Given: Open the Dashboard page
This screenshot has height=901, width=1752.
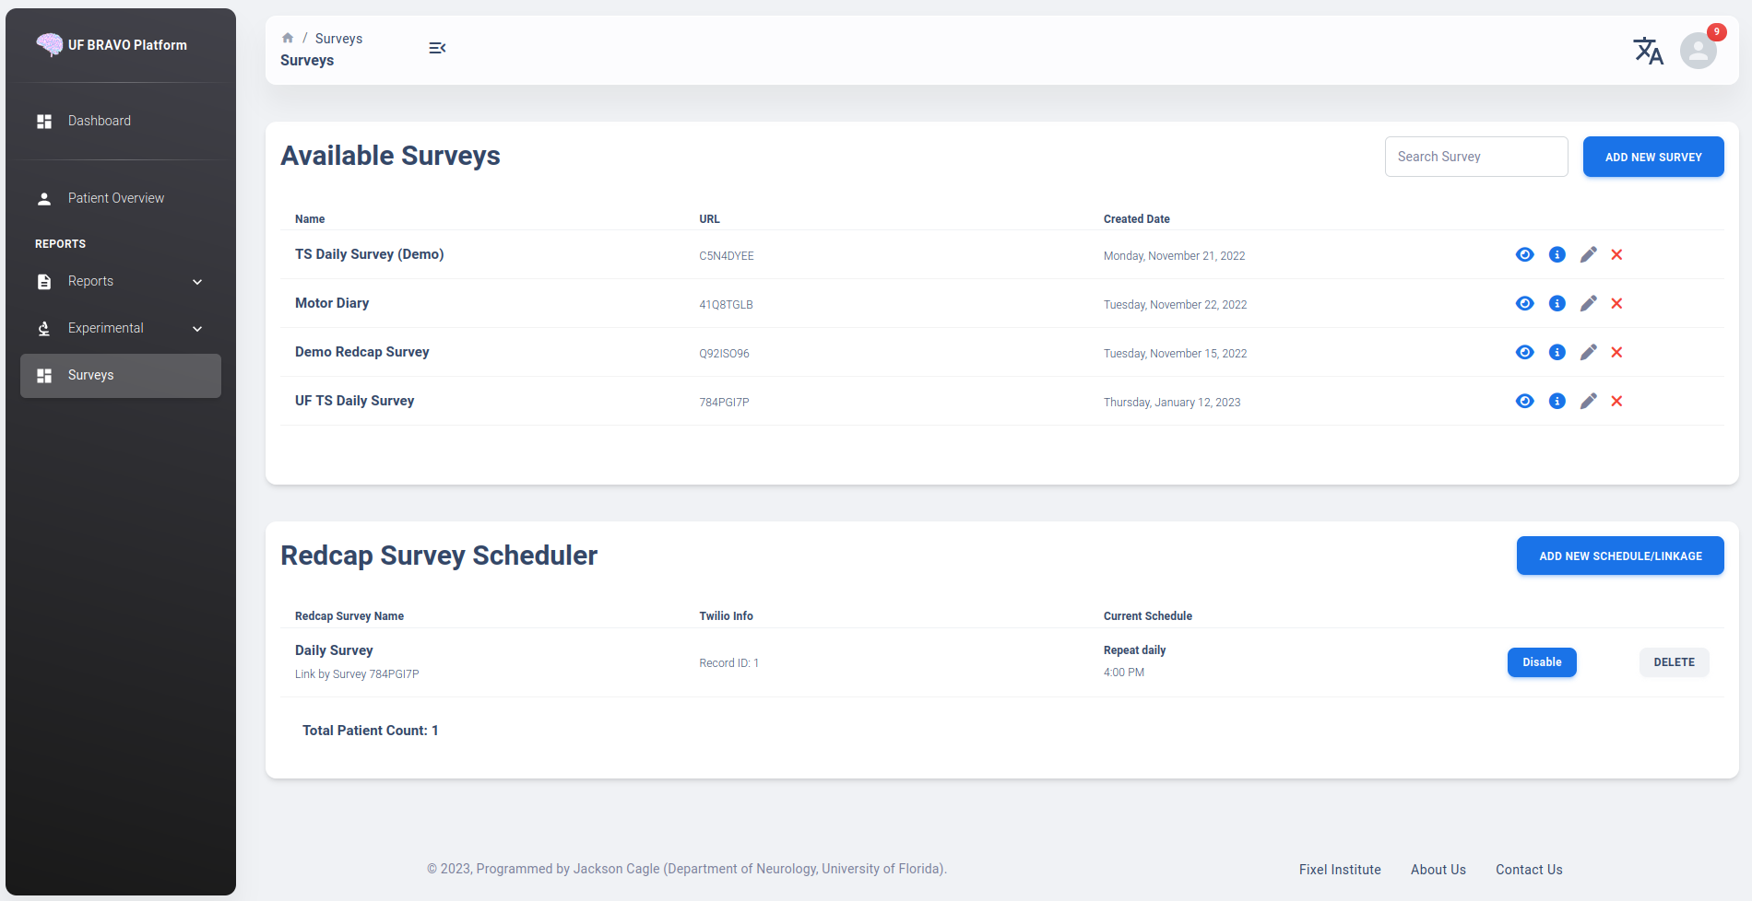Looking at the screenshot, I should [100, 122].
